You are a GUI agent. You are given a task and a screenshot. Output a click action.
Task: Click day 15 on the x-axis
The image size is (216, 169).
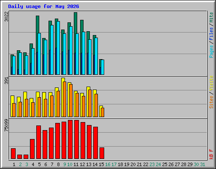click(x=101, y=164)
